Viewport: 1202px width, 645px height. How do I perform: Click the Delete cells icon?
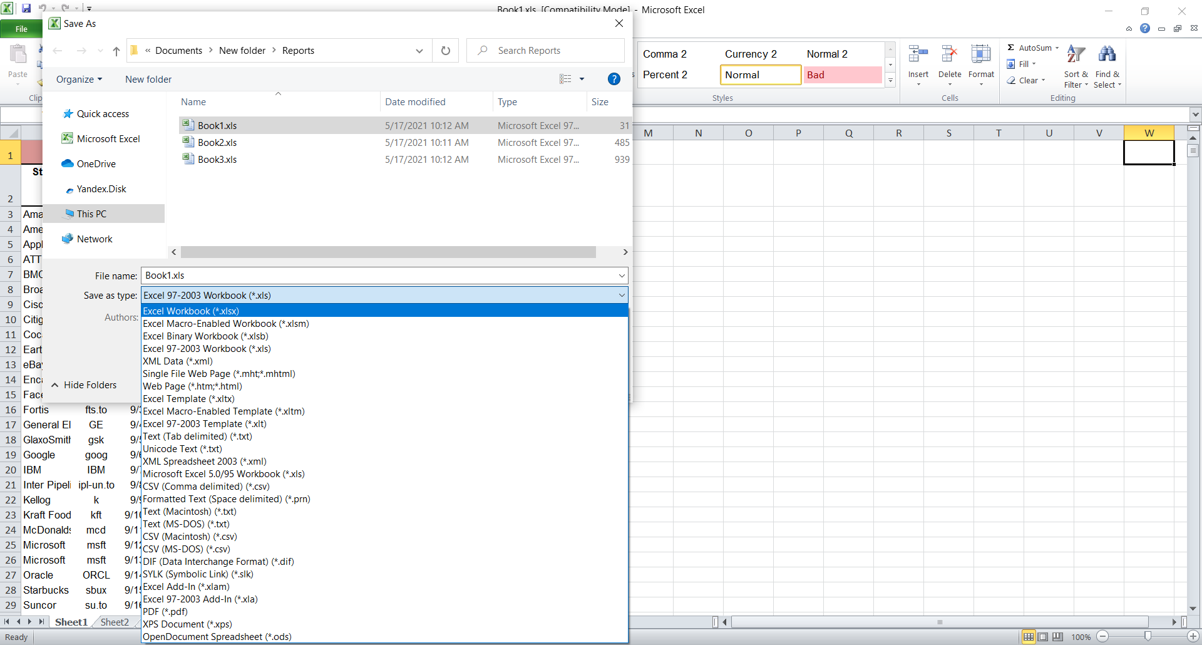point(949,55)
